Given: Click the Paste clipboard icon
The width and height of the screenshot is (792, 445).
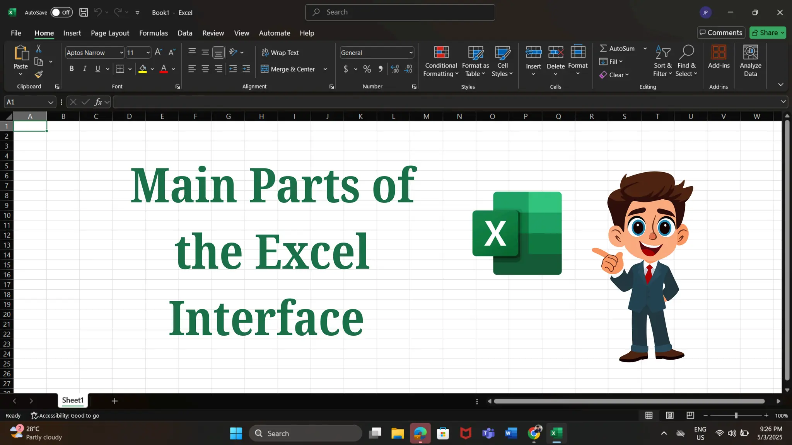Looking at the screenshot, I should pyautogui.click(x=21, y=53).
